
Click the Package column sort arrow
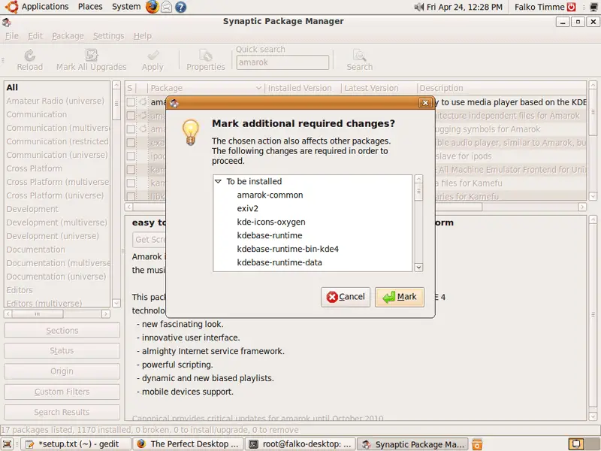point(258,88)
